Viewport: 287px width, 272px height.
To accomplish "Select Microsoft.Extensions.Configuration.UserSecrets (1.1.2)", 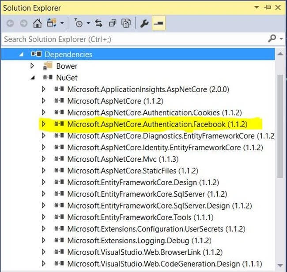I will click(156, 229).
